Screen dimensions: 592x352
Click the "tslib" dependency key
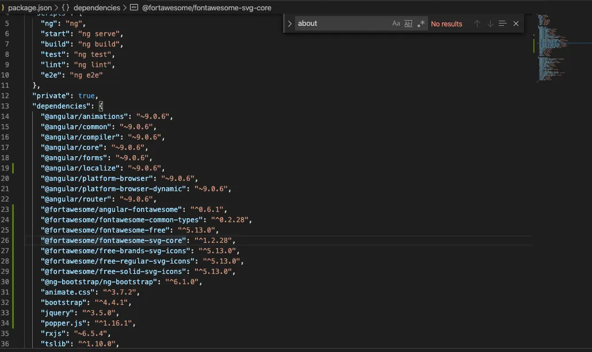pos(55,343)
